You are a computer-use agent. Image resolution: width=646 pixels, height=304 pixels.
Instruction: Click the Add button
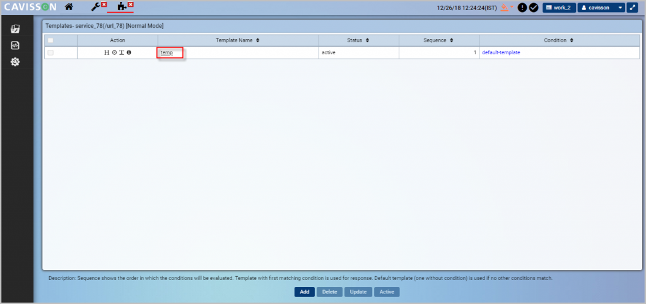pyautogui.click(x=305, y=292)
